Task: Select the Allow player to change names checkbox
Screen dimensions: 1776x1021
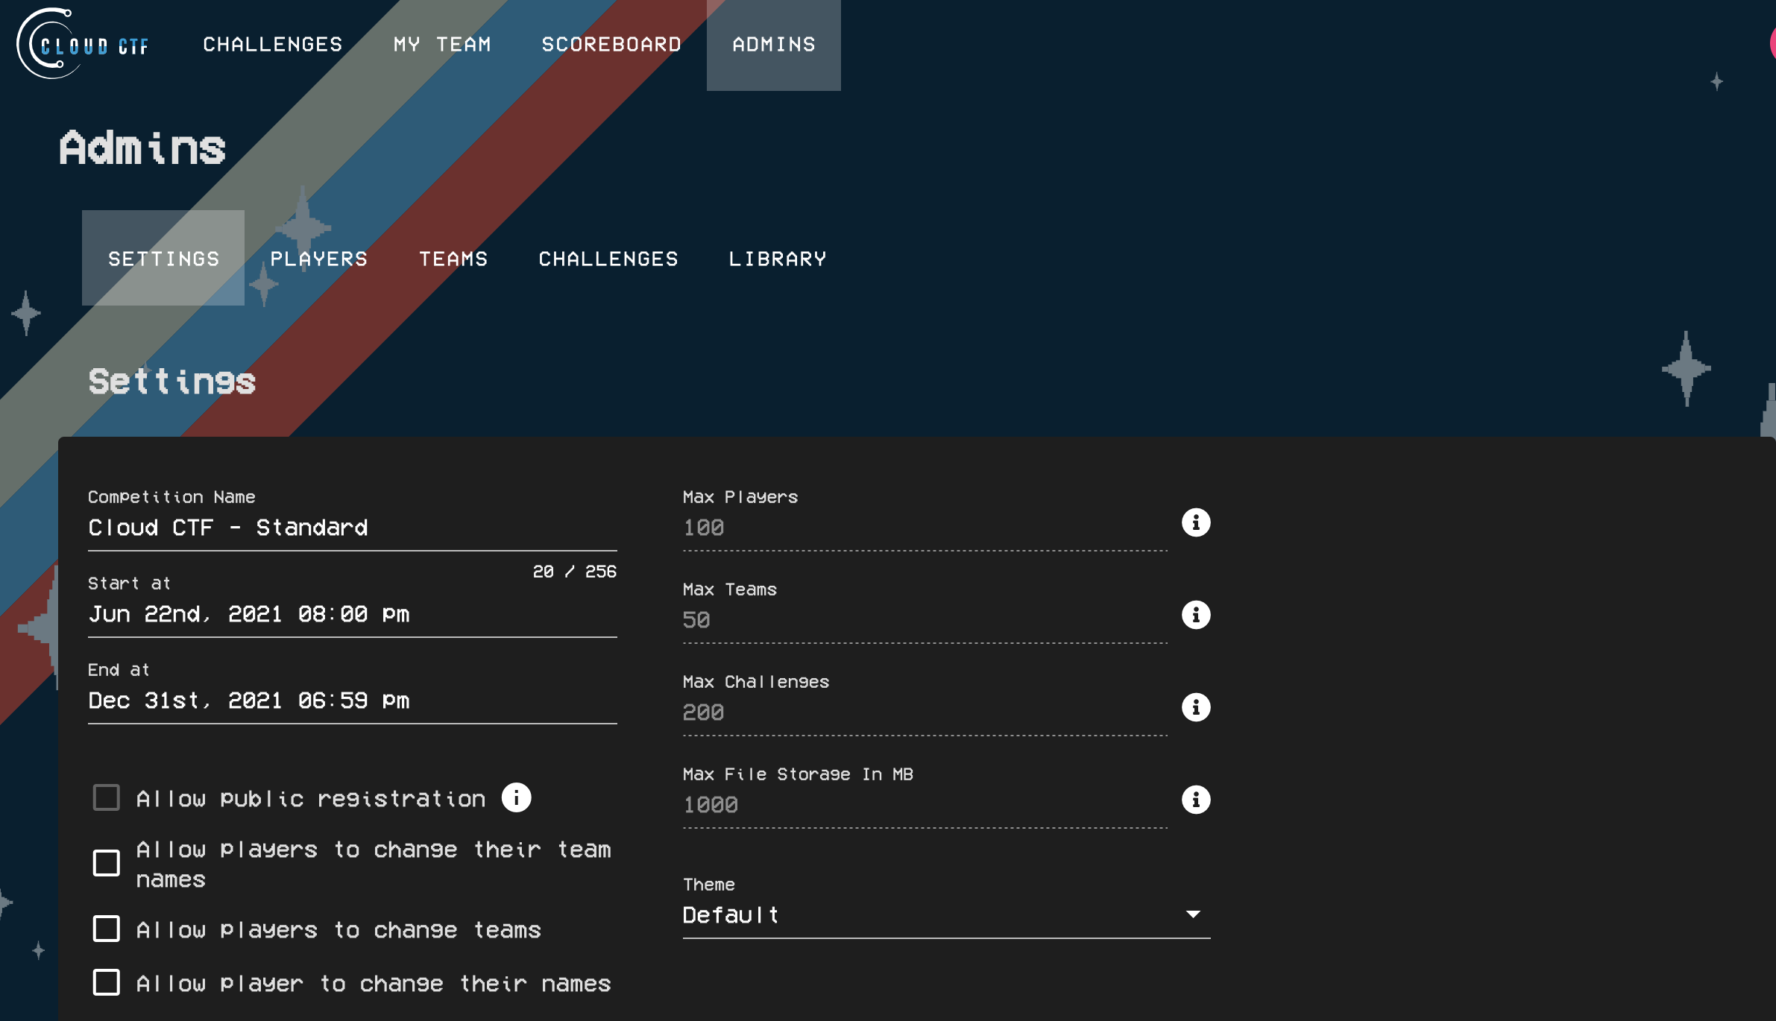Action: pos(106,982)
